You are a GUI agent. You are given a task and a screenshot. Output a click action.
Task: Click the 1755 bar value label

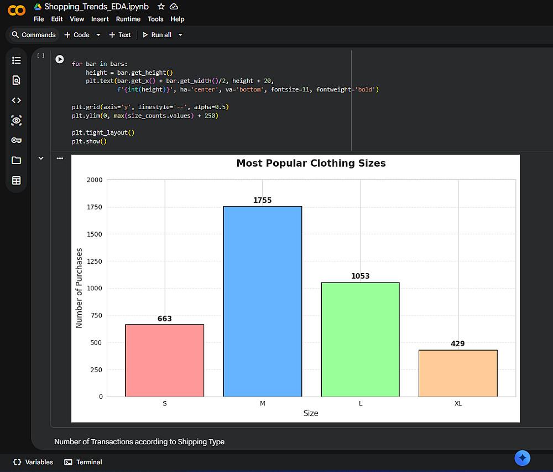point(262,201)
